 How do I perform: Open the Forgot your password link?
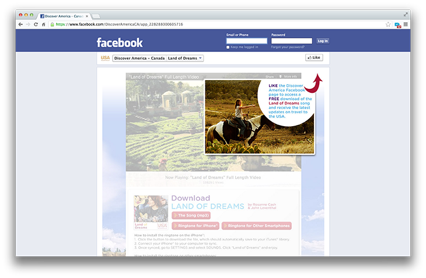(x=288, y=47)
